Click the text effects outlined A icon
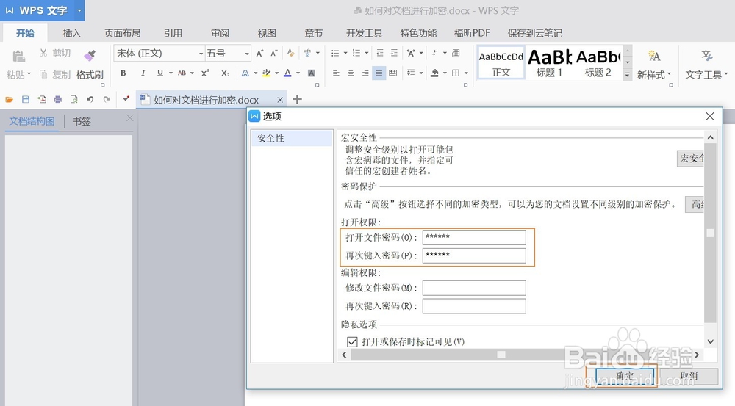735x406 pixels. pos(245,73)
